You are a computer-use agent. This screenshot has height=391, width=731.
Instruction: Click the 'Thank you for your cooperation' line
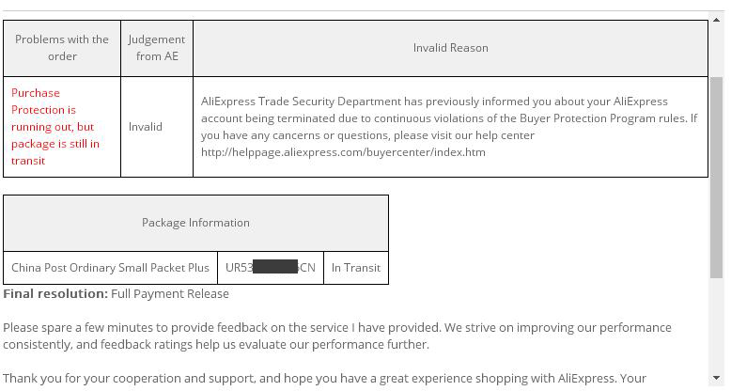coord(324,378)
